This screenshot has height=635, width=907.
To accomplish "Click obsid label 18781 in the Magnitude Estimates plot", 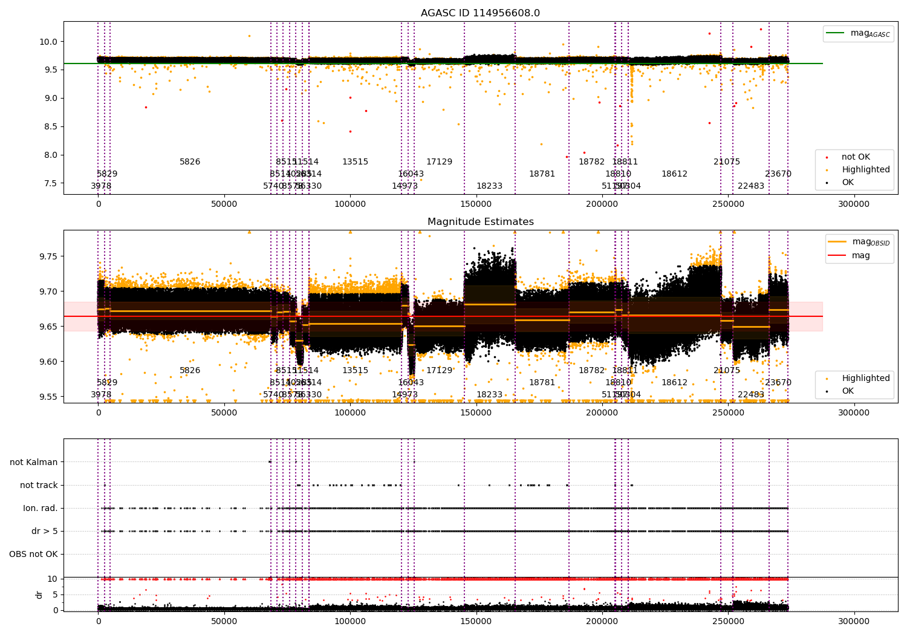I will pyautogui.click(x=542, y=383).
